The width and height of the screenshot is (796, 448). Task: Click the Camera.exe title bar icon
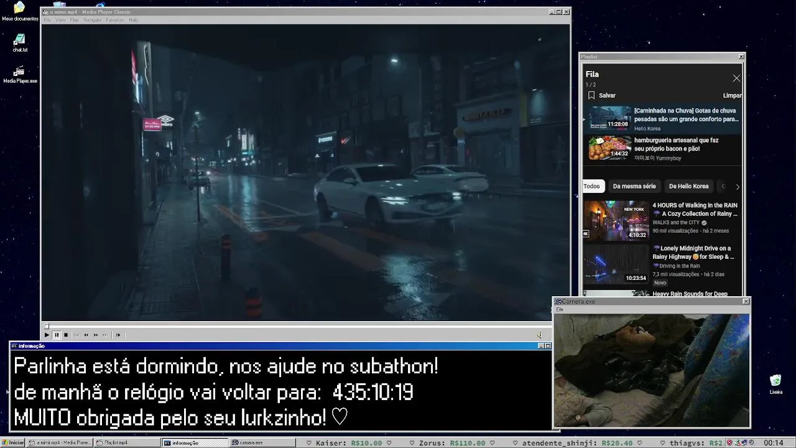coord(558,301)
